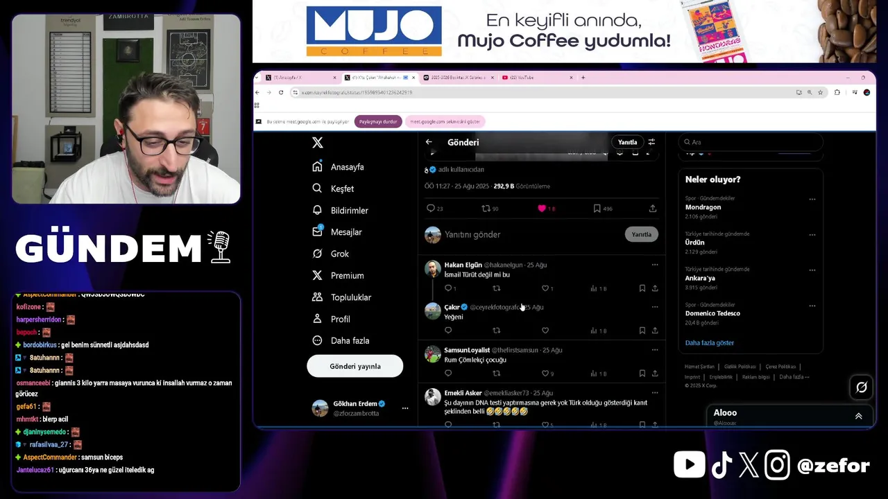The image size is (888, 499).
Task: Bookmark this page with the star icon
Action: click(x=820, y=92)
